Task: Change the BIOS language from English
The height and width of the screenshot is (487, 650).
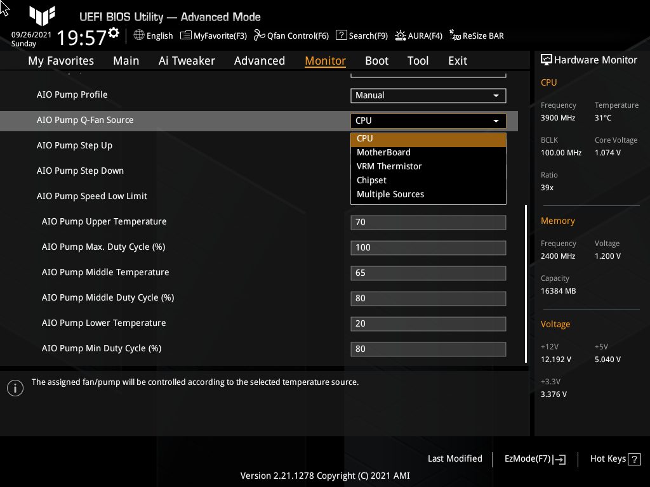Action: pos(153,36)
